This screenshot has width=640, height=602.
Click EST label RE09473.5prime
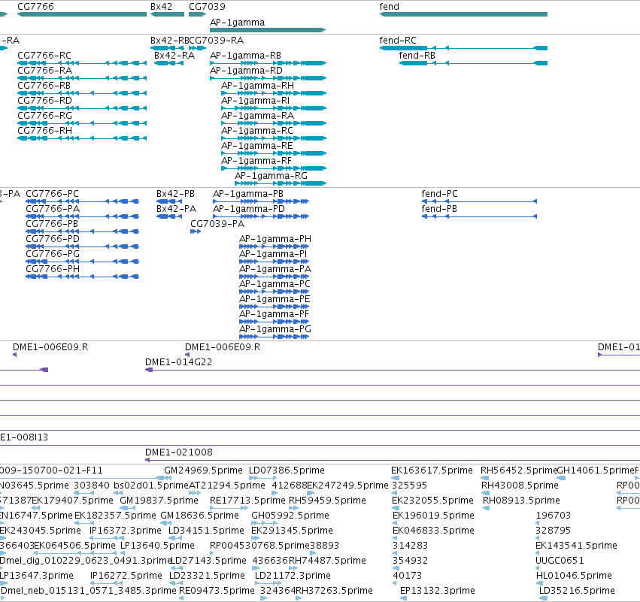pyautogui.click(x=217, y=591)
